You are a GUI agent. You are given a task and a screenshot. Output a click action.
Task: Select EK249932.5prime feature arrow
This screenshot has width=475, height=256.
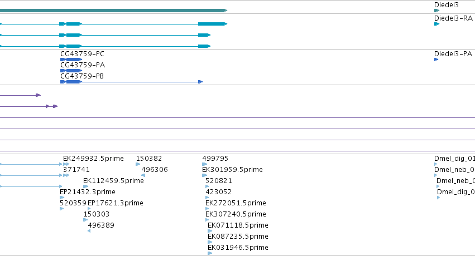pos(66,164)
